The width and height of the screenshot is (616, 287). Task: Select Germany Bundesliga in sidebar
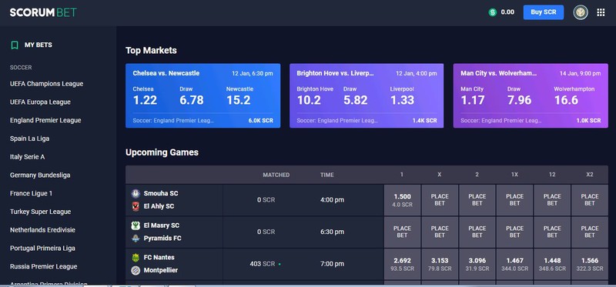coord(40,175)
